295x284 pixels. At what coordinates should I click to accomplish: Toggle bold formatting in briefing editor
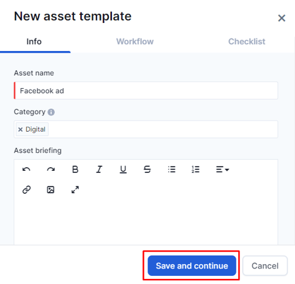[75, 170]
